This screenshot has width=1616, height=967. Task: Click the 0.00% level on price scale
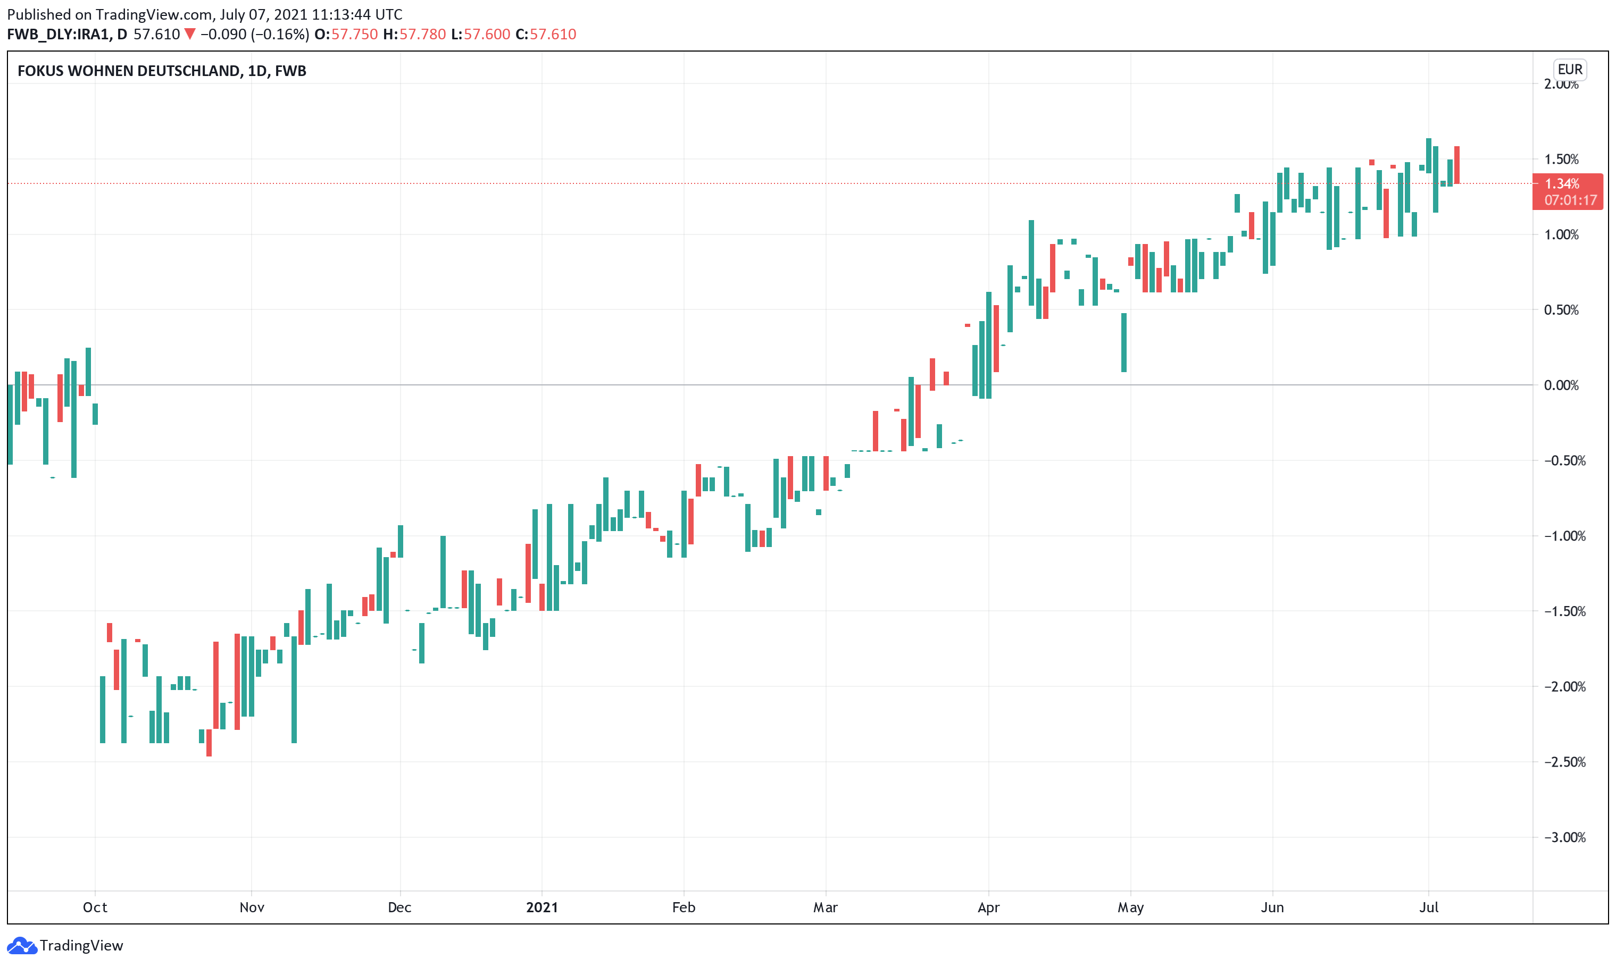click(1561, 385)
